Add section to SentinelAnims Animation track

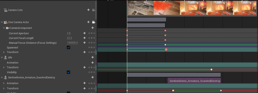point(84,83)
